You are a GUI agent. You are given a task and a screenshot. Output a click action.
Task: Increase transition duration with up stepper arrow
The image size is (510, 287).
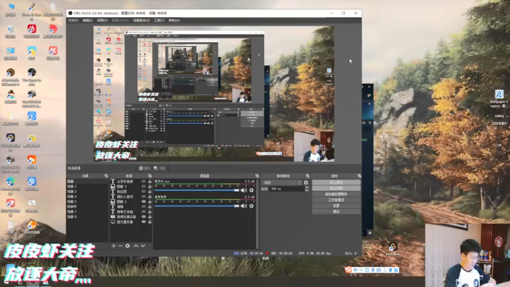tap(307, 188)
